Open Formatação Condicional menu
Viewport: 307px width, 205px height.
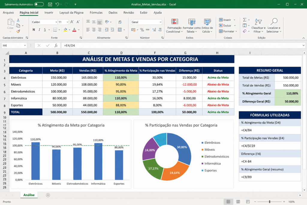pos(174,26)
